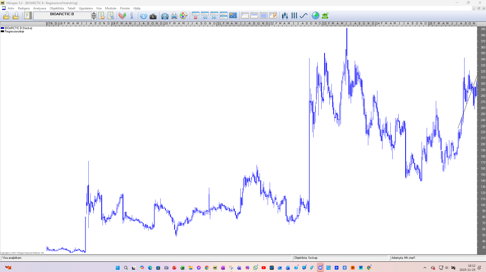Step to next object with down arrow
Screen dimensions: 486x272
click(94, 18)
